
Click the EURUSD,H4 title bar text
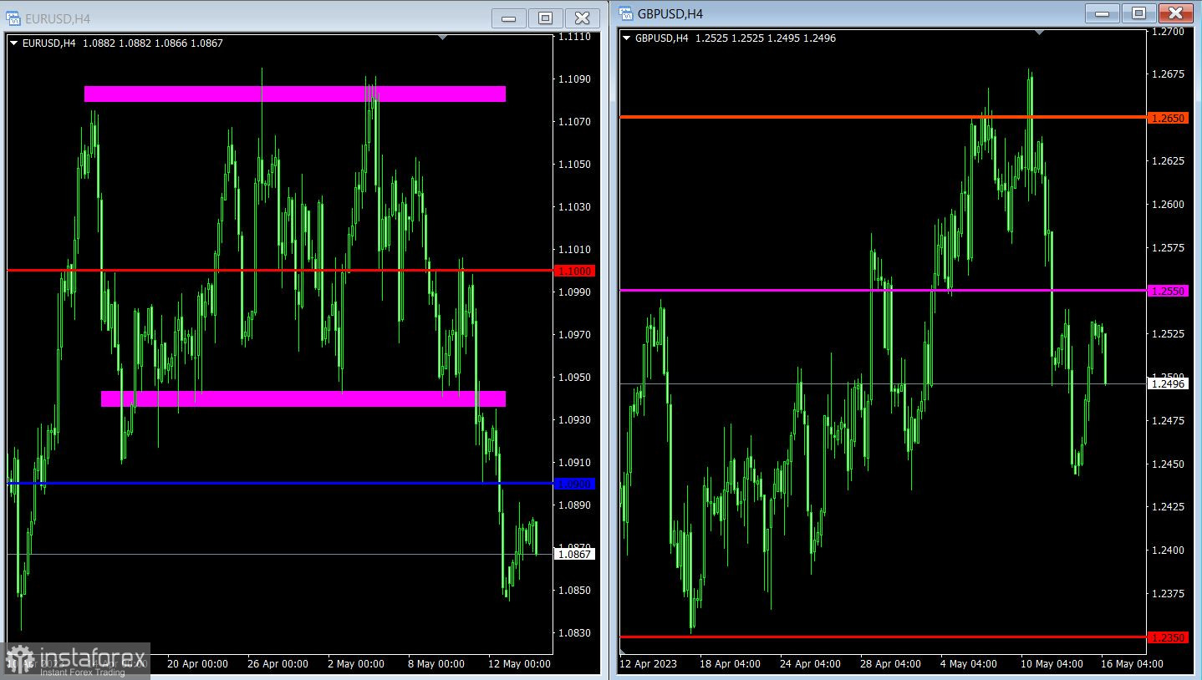click(58, 18)
